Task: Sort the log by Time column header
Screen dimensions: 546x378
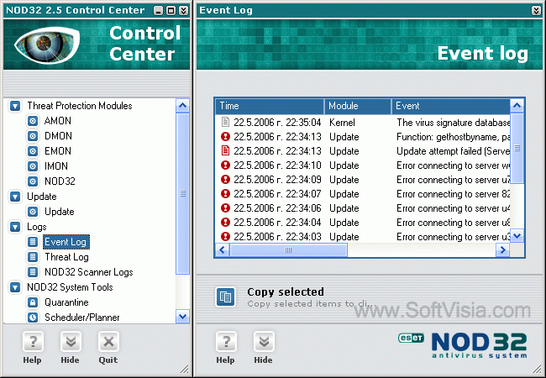Action: coord(270,106)
